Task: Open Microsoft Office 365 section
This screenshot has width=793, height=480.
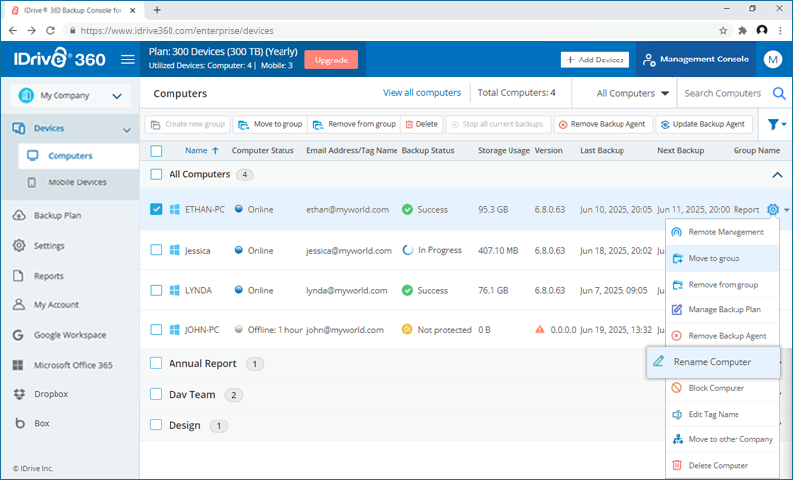Action: pos(72,365)
